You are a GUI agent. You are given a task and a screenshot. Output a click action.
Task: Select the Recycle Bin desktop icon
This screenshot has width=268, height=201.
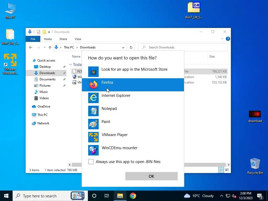click(x=255, y=166)
